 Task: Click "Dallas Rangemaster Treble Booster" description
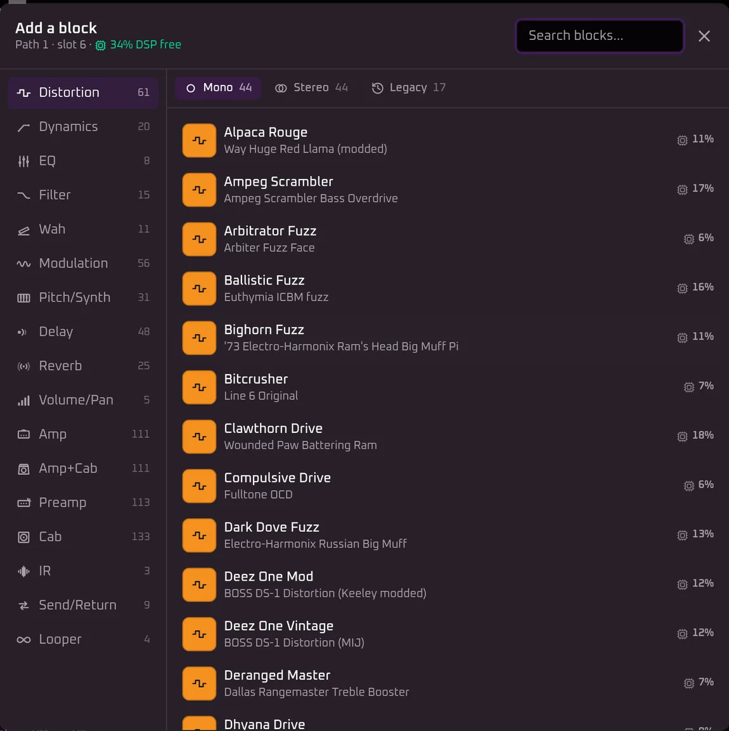coord(316,692)
